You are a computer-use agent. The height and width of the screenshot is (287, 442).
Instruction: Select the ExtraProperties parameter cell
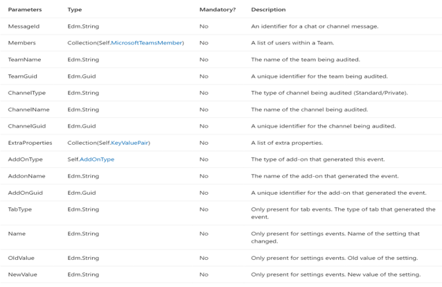30,143
